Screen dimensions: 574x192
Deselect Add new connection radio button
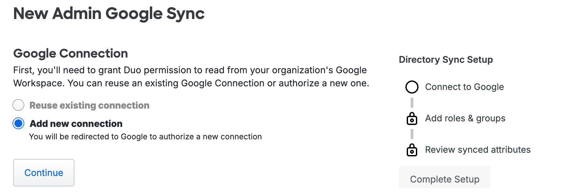coord(18,124)
